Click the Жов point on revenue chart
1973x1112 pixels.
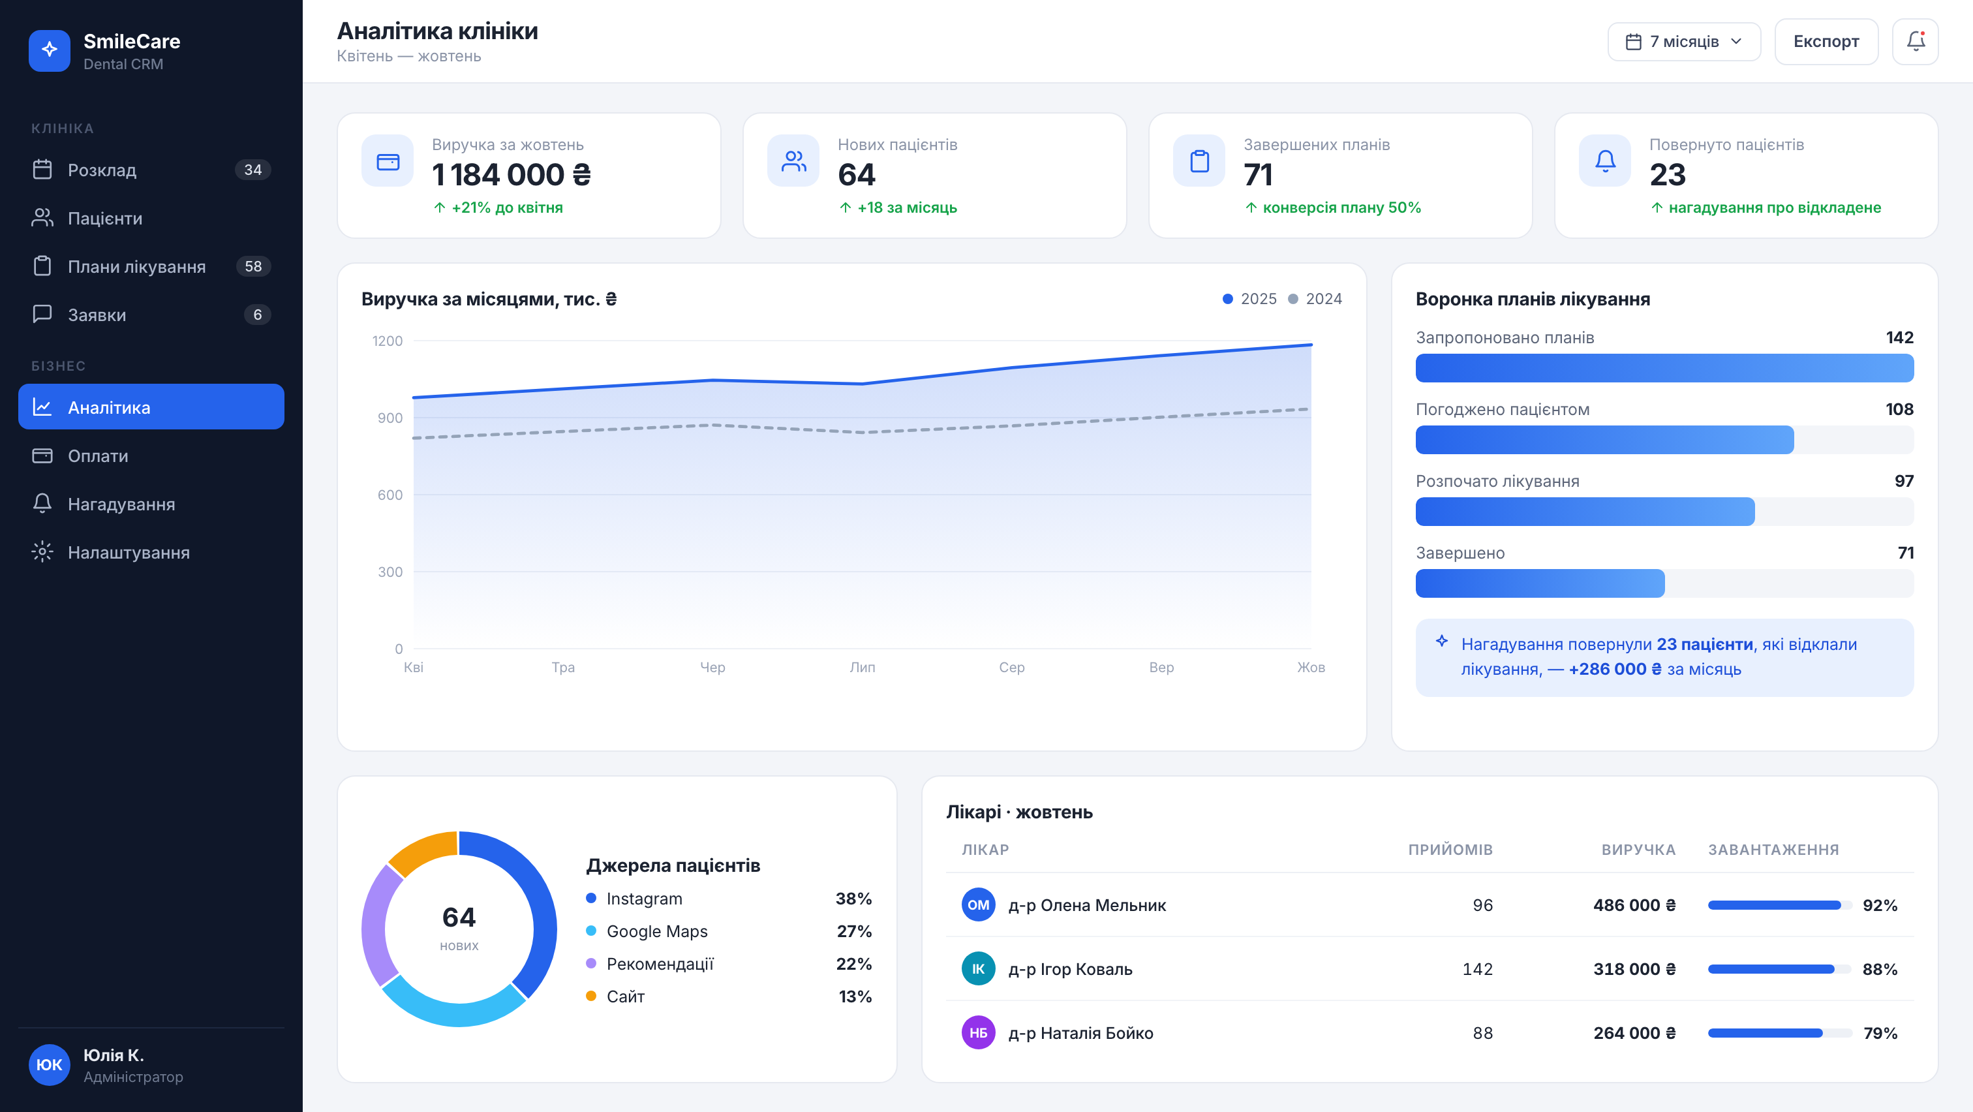tap(1311, 345)
